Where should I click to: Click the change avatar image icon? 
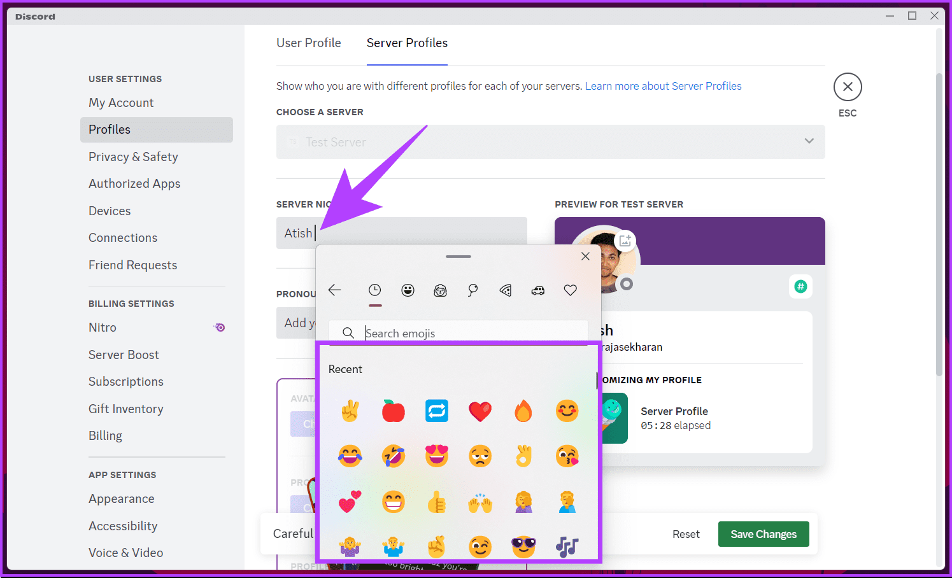pyautogui.click(x=626, y=241)
